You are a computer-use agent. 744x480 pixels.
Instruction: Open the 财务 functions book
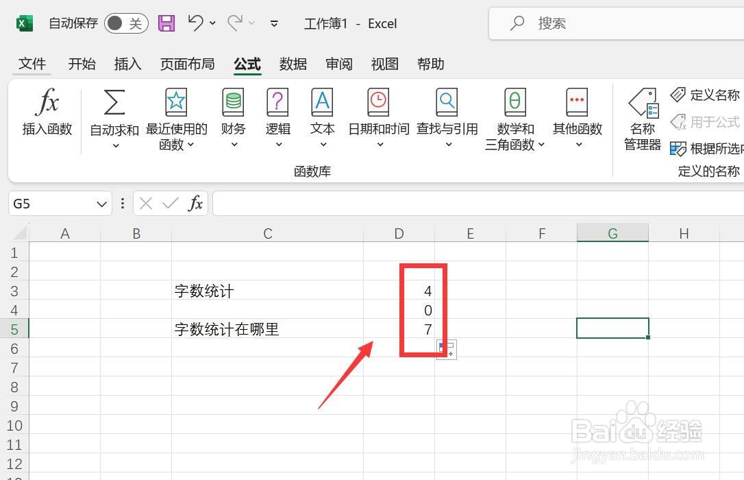pyautogui.click(x=233, y=102)
